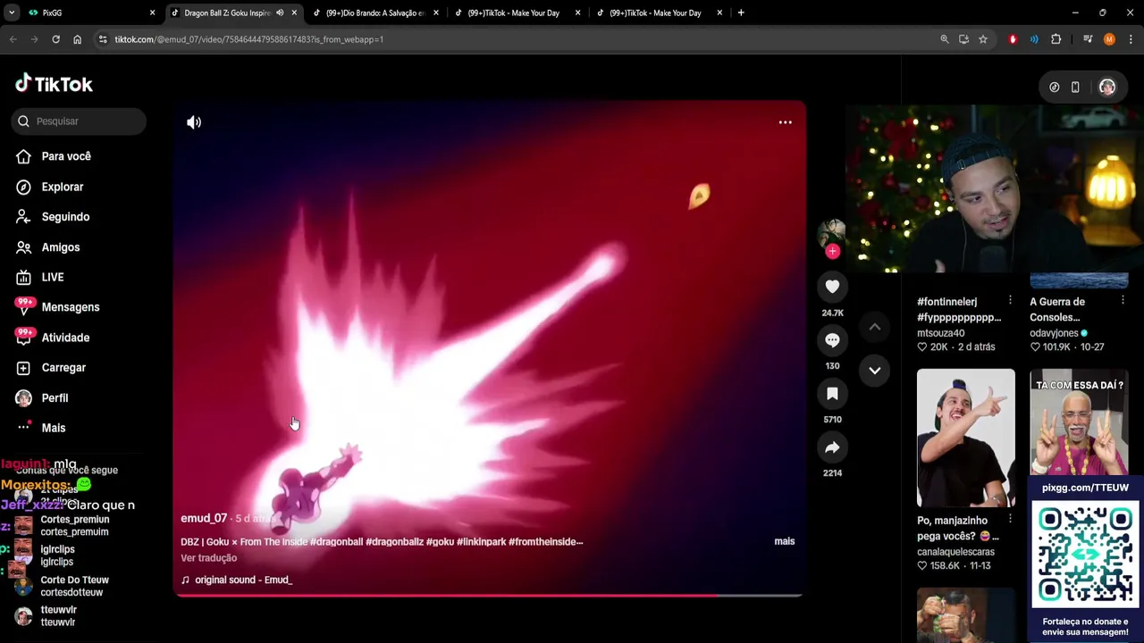Open the emud_07 username link

pos(204,518)
